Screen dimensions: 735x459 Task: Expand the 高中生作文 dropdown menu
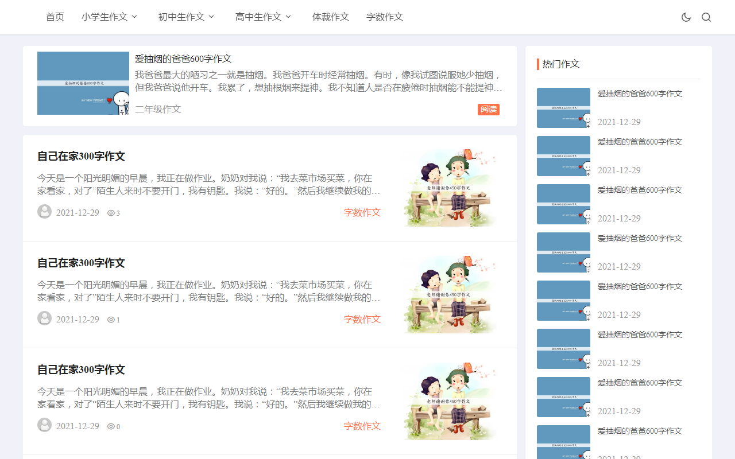point(264,17)
